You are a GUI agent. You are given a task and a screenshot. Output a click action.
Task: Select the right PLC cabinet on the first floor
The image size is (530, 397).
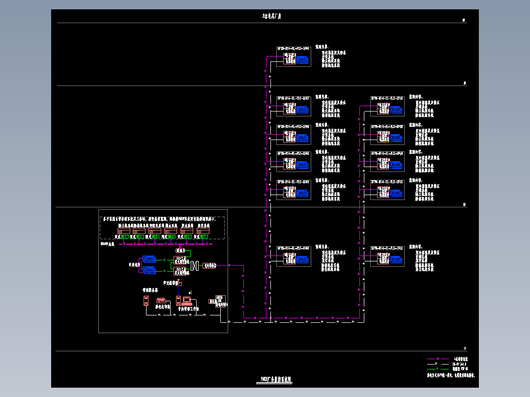click(387, 256)
